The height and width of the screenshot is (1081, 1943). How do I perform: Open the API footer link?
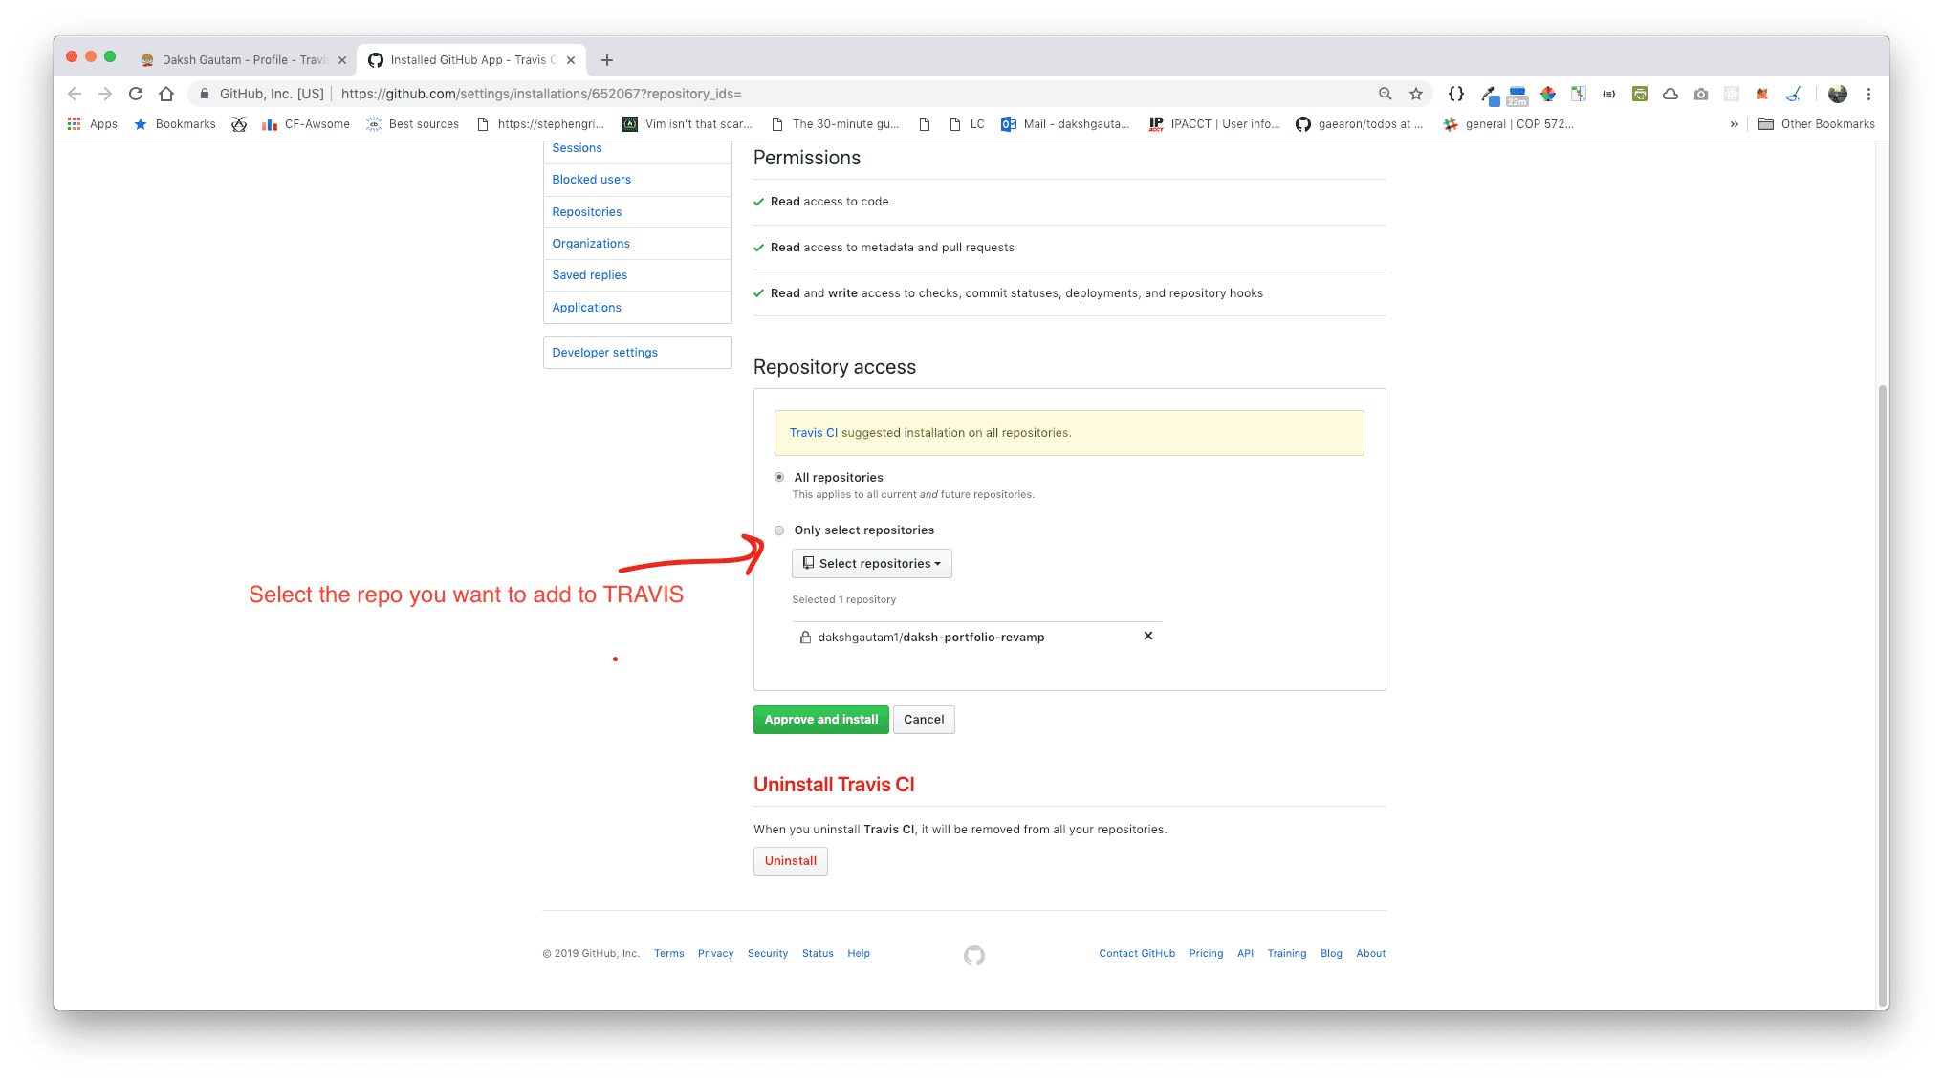pyautogui.click(x=1245, y=954)
